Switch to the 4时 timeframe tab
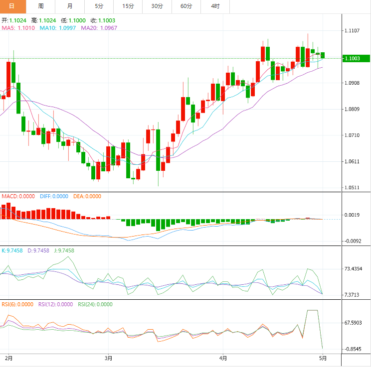The image size is (371, 369). [x=215, y=6]
